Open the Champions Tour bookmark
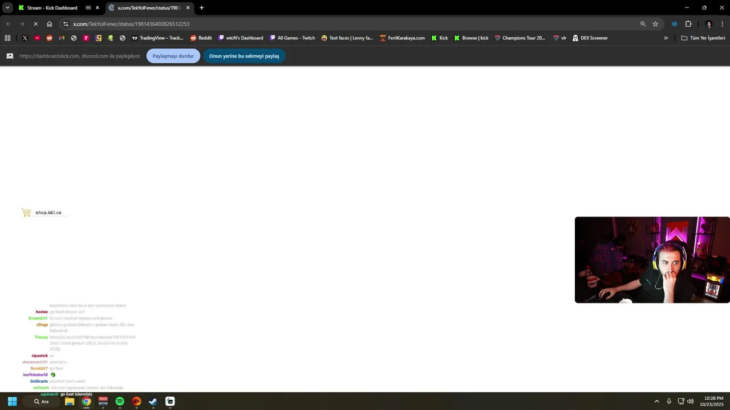 (520, 38)
